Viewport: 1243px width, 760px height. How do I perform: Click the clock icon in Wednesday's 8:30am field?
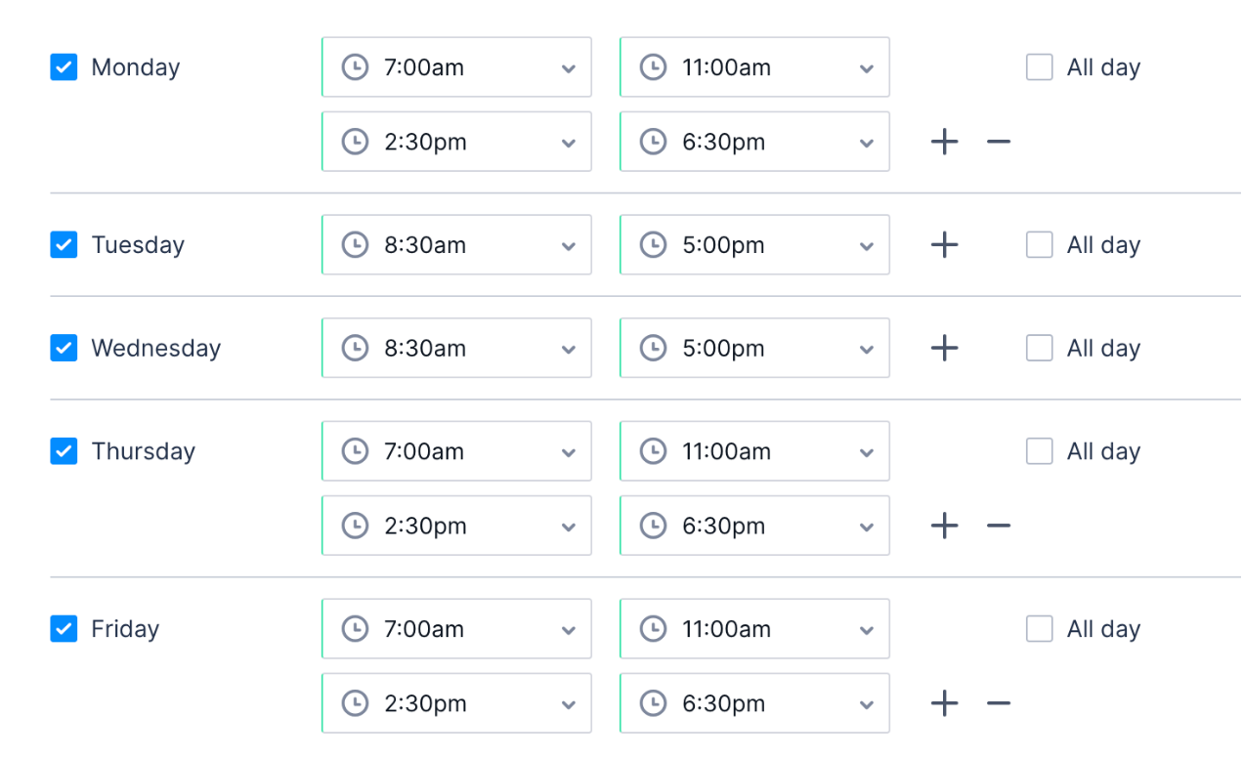click(356, 348)
